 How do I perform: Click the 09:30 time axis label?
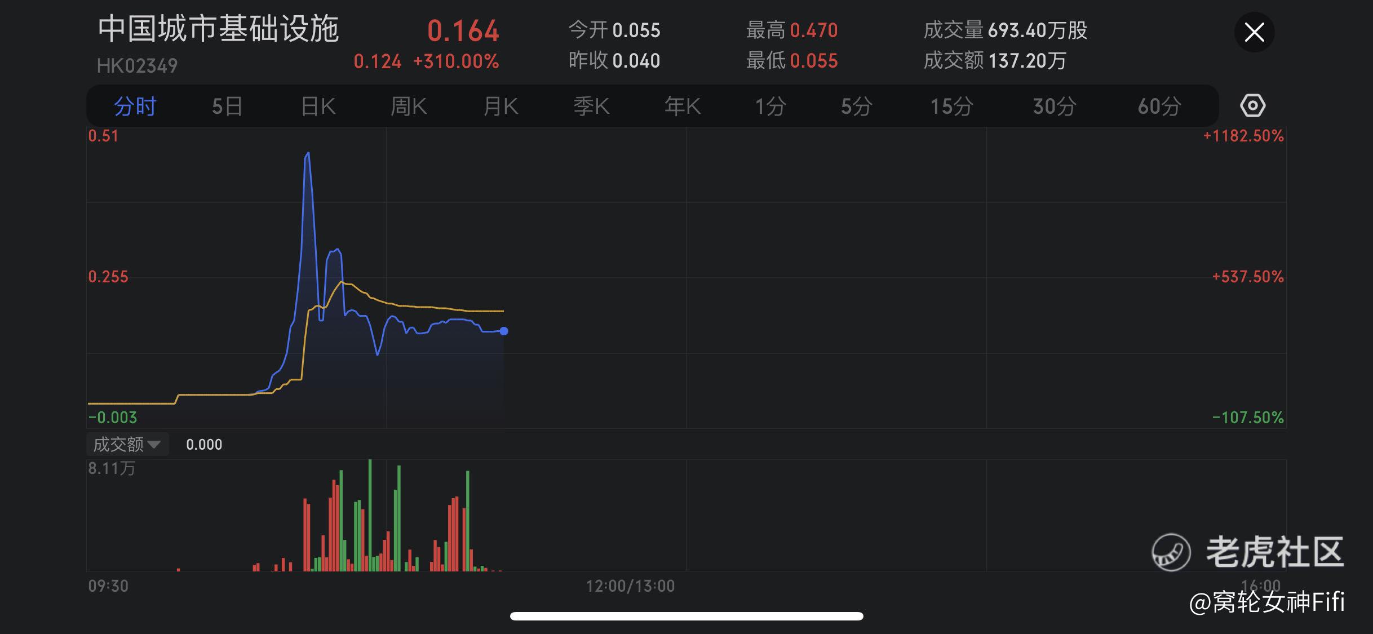108,586
